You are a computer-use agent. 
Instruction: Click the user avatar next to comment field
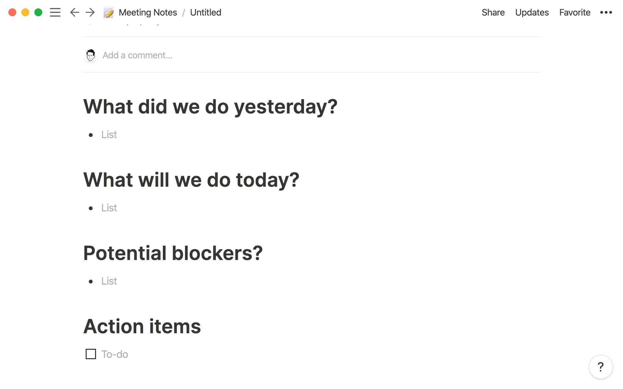pyautogui.click(x=91, y=55)
